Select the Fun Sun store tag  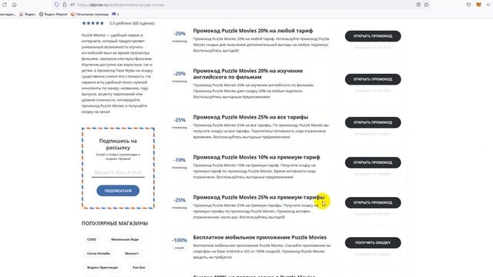tap(139, 268)
